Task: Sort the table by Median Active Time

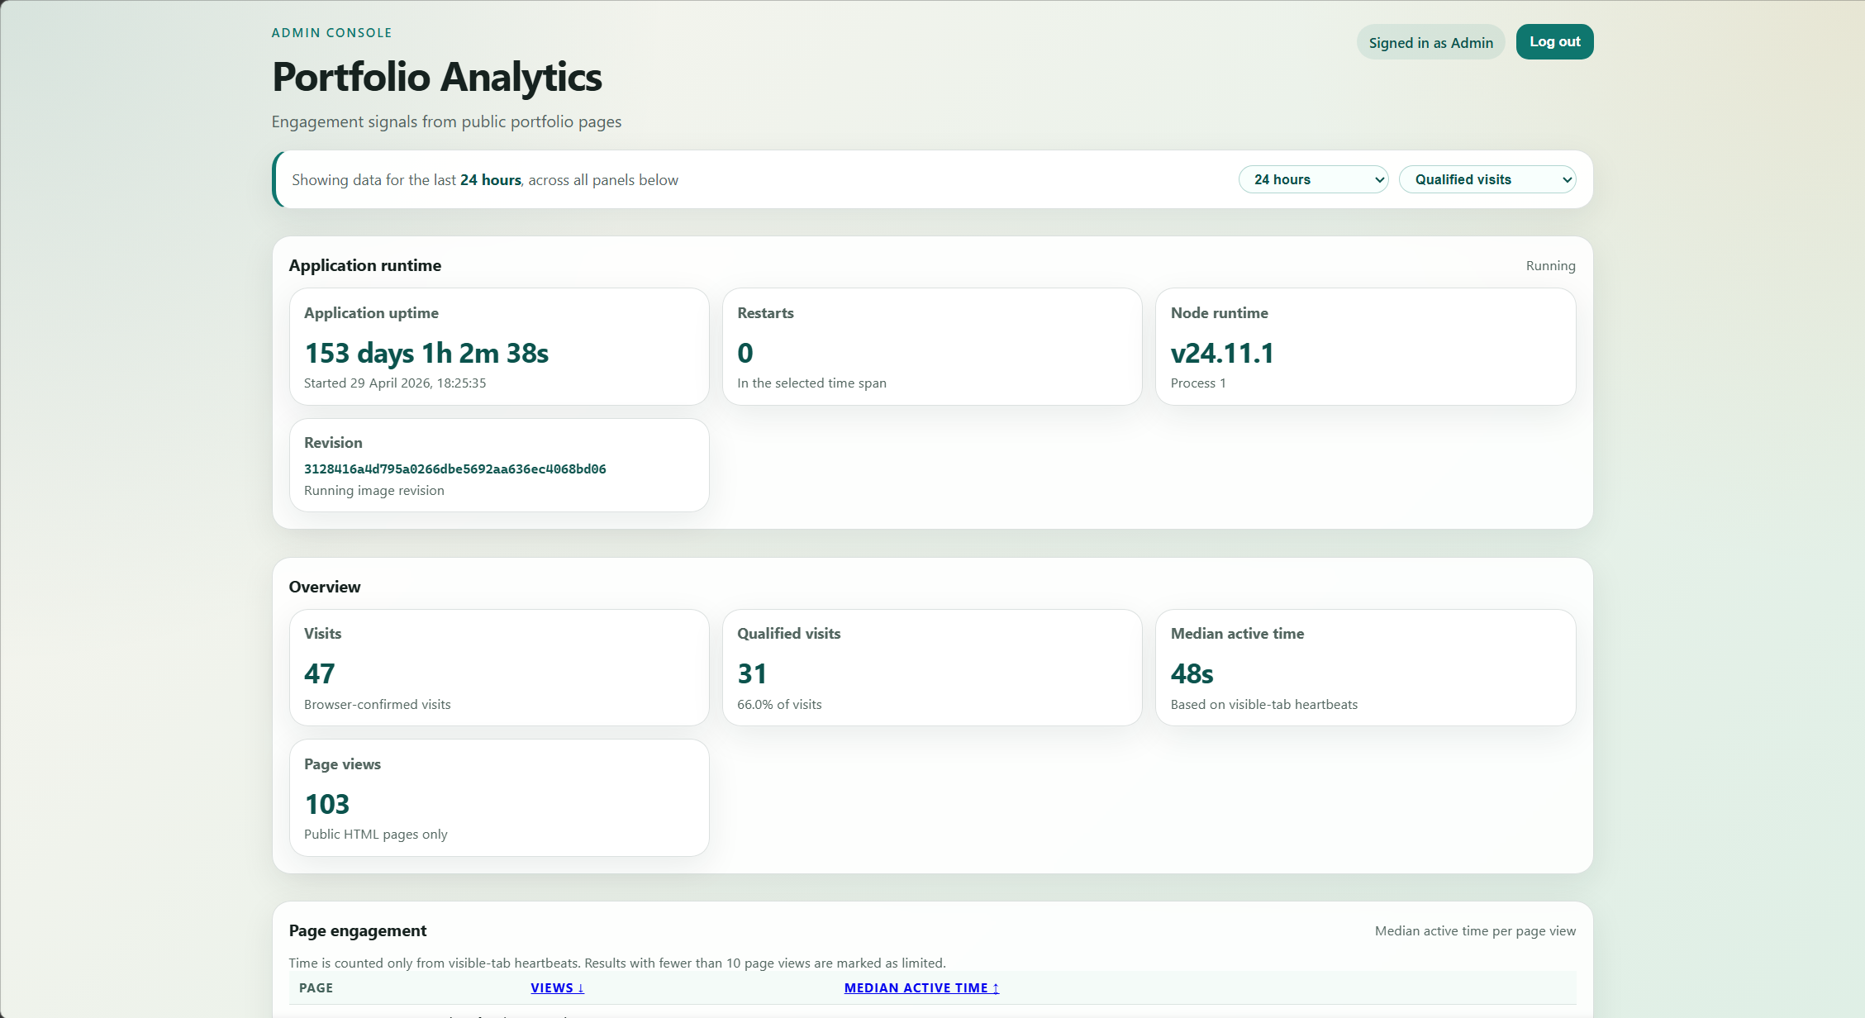Action: point(921,987)
